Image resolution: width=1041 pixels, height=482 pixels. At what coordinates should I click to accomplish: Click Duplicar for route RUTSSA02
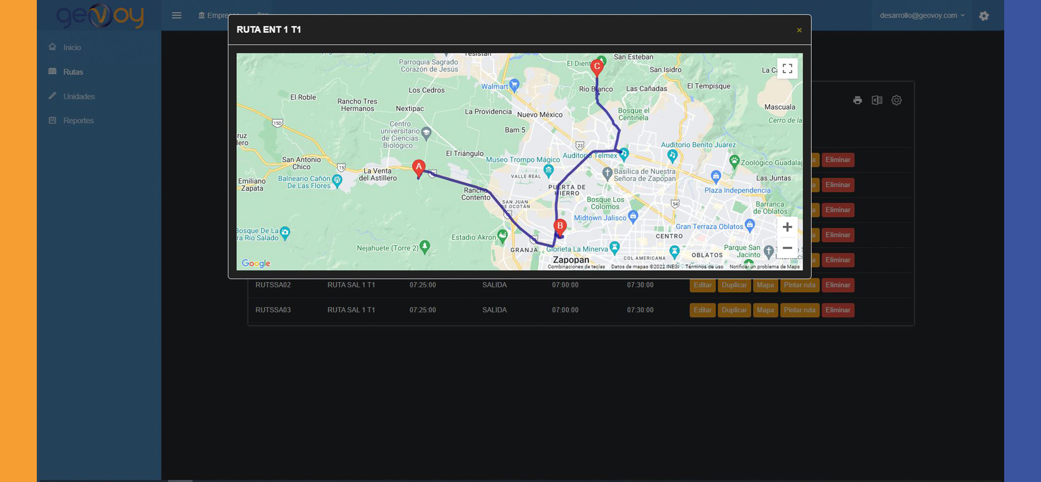[734, 285]
